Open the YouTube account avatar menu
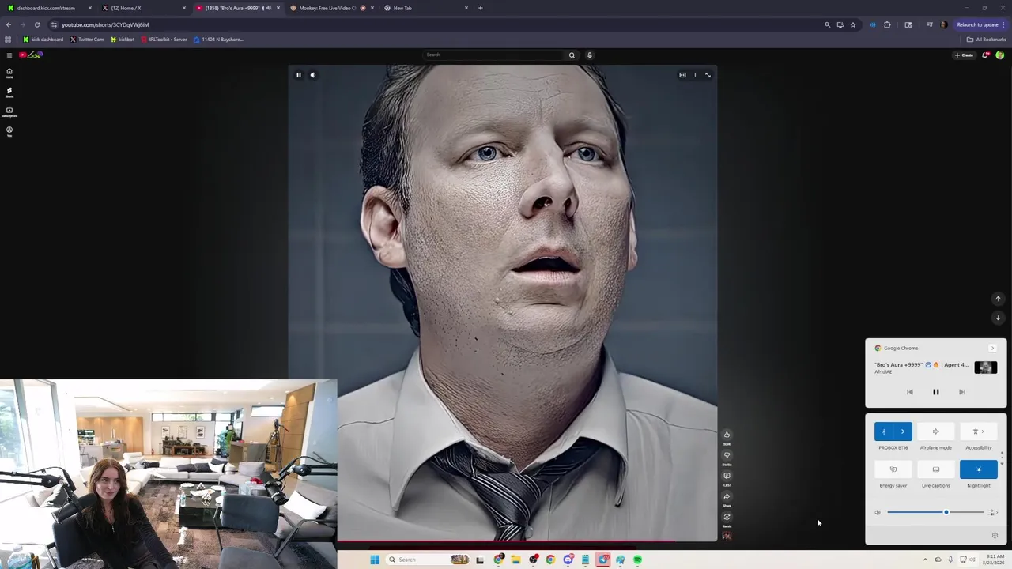The image size is (1012, 569). 1000,55
